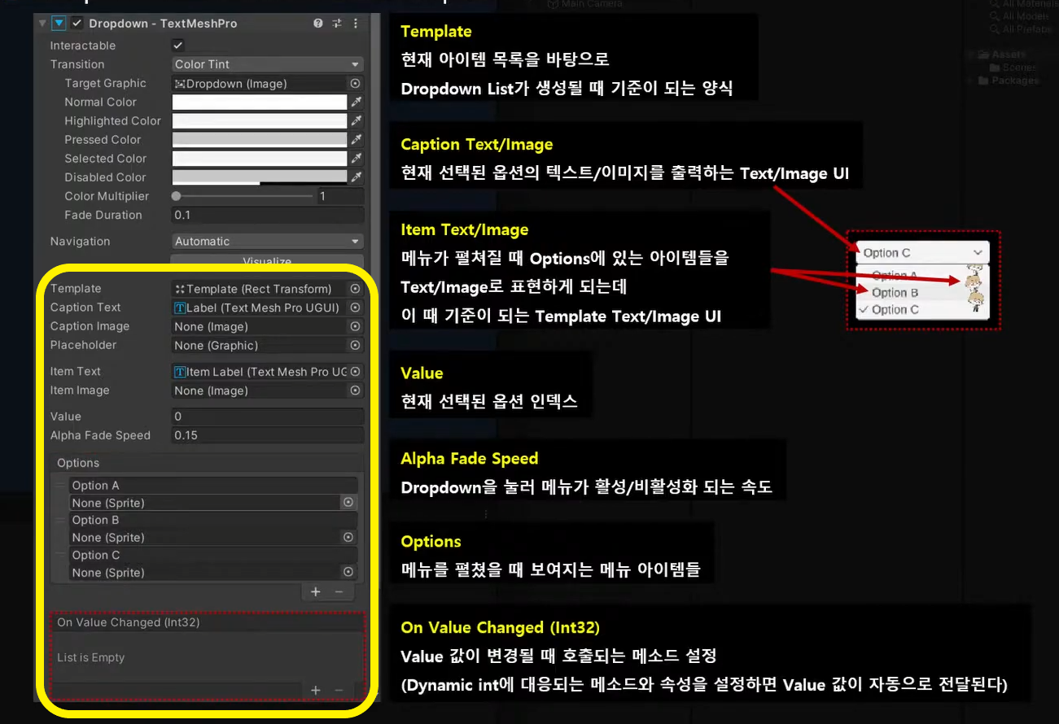
Task: Open the Caption Text object picker
Action: pos(353,307)
